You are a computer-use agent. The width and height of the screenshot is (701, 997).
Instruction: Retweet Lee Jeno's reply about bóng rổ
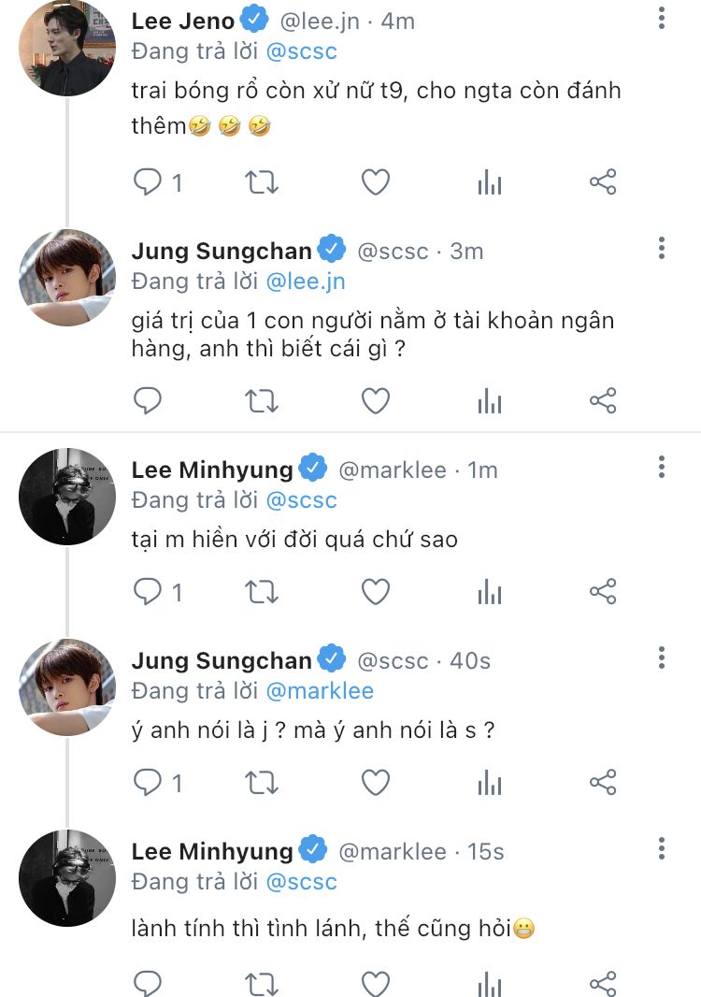tap(262, 182)
